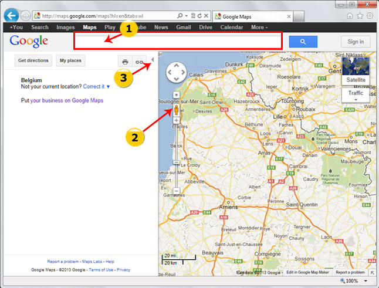Click the address bar search magnifier icon
Viewport: 379px width, 288px height.
pos(180,16)
